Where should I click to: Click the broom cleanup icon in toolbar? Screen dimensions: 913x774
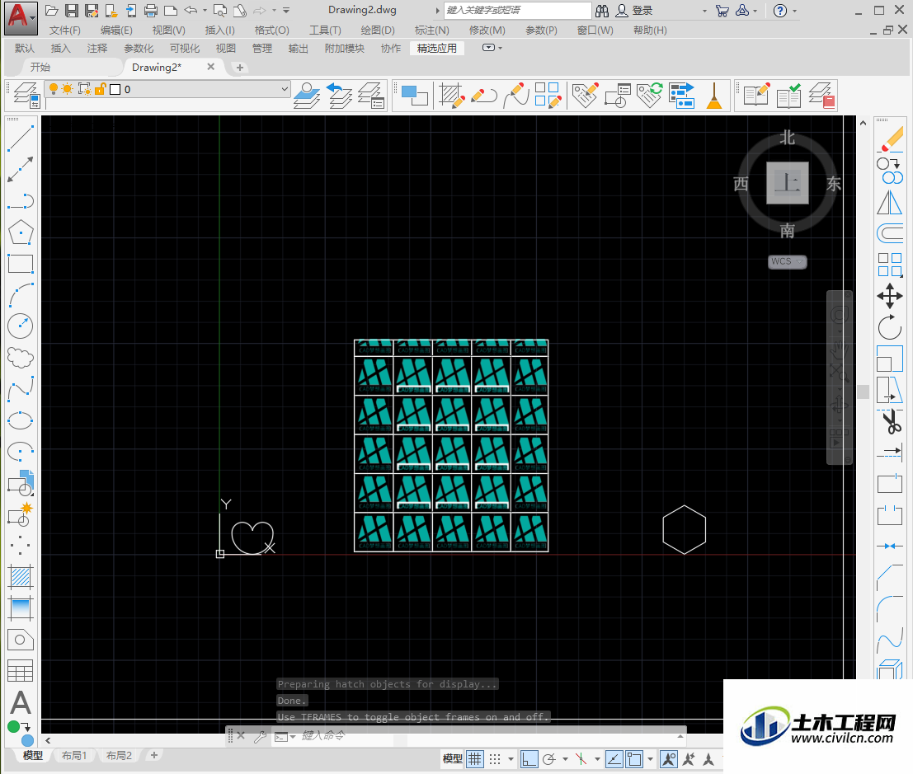point(714,95)
